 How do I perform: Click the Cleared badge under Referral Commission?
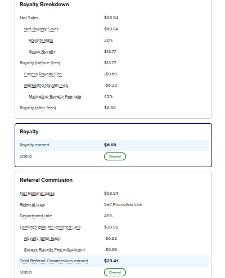(x=115, y=272)
